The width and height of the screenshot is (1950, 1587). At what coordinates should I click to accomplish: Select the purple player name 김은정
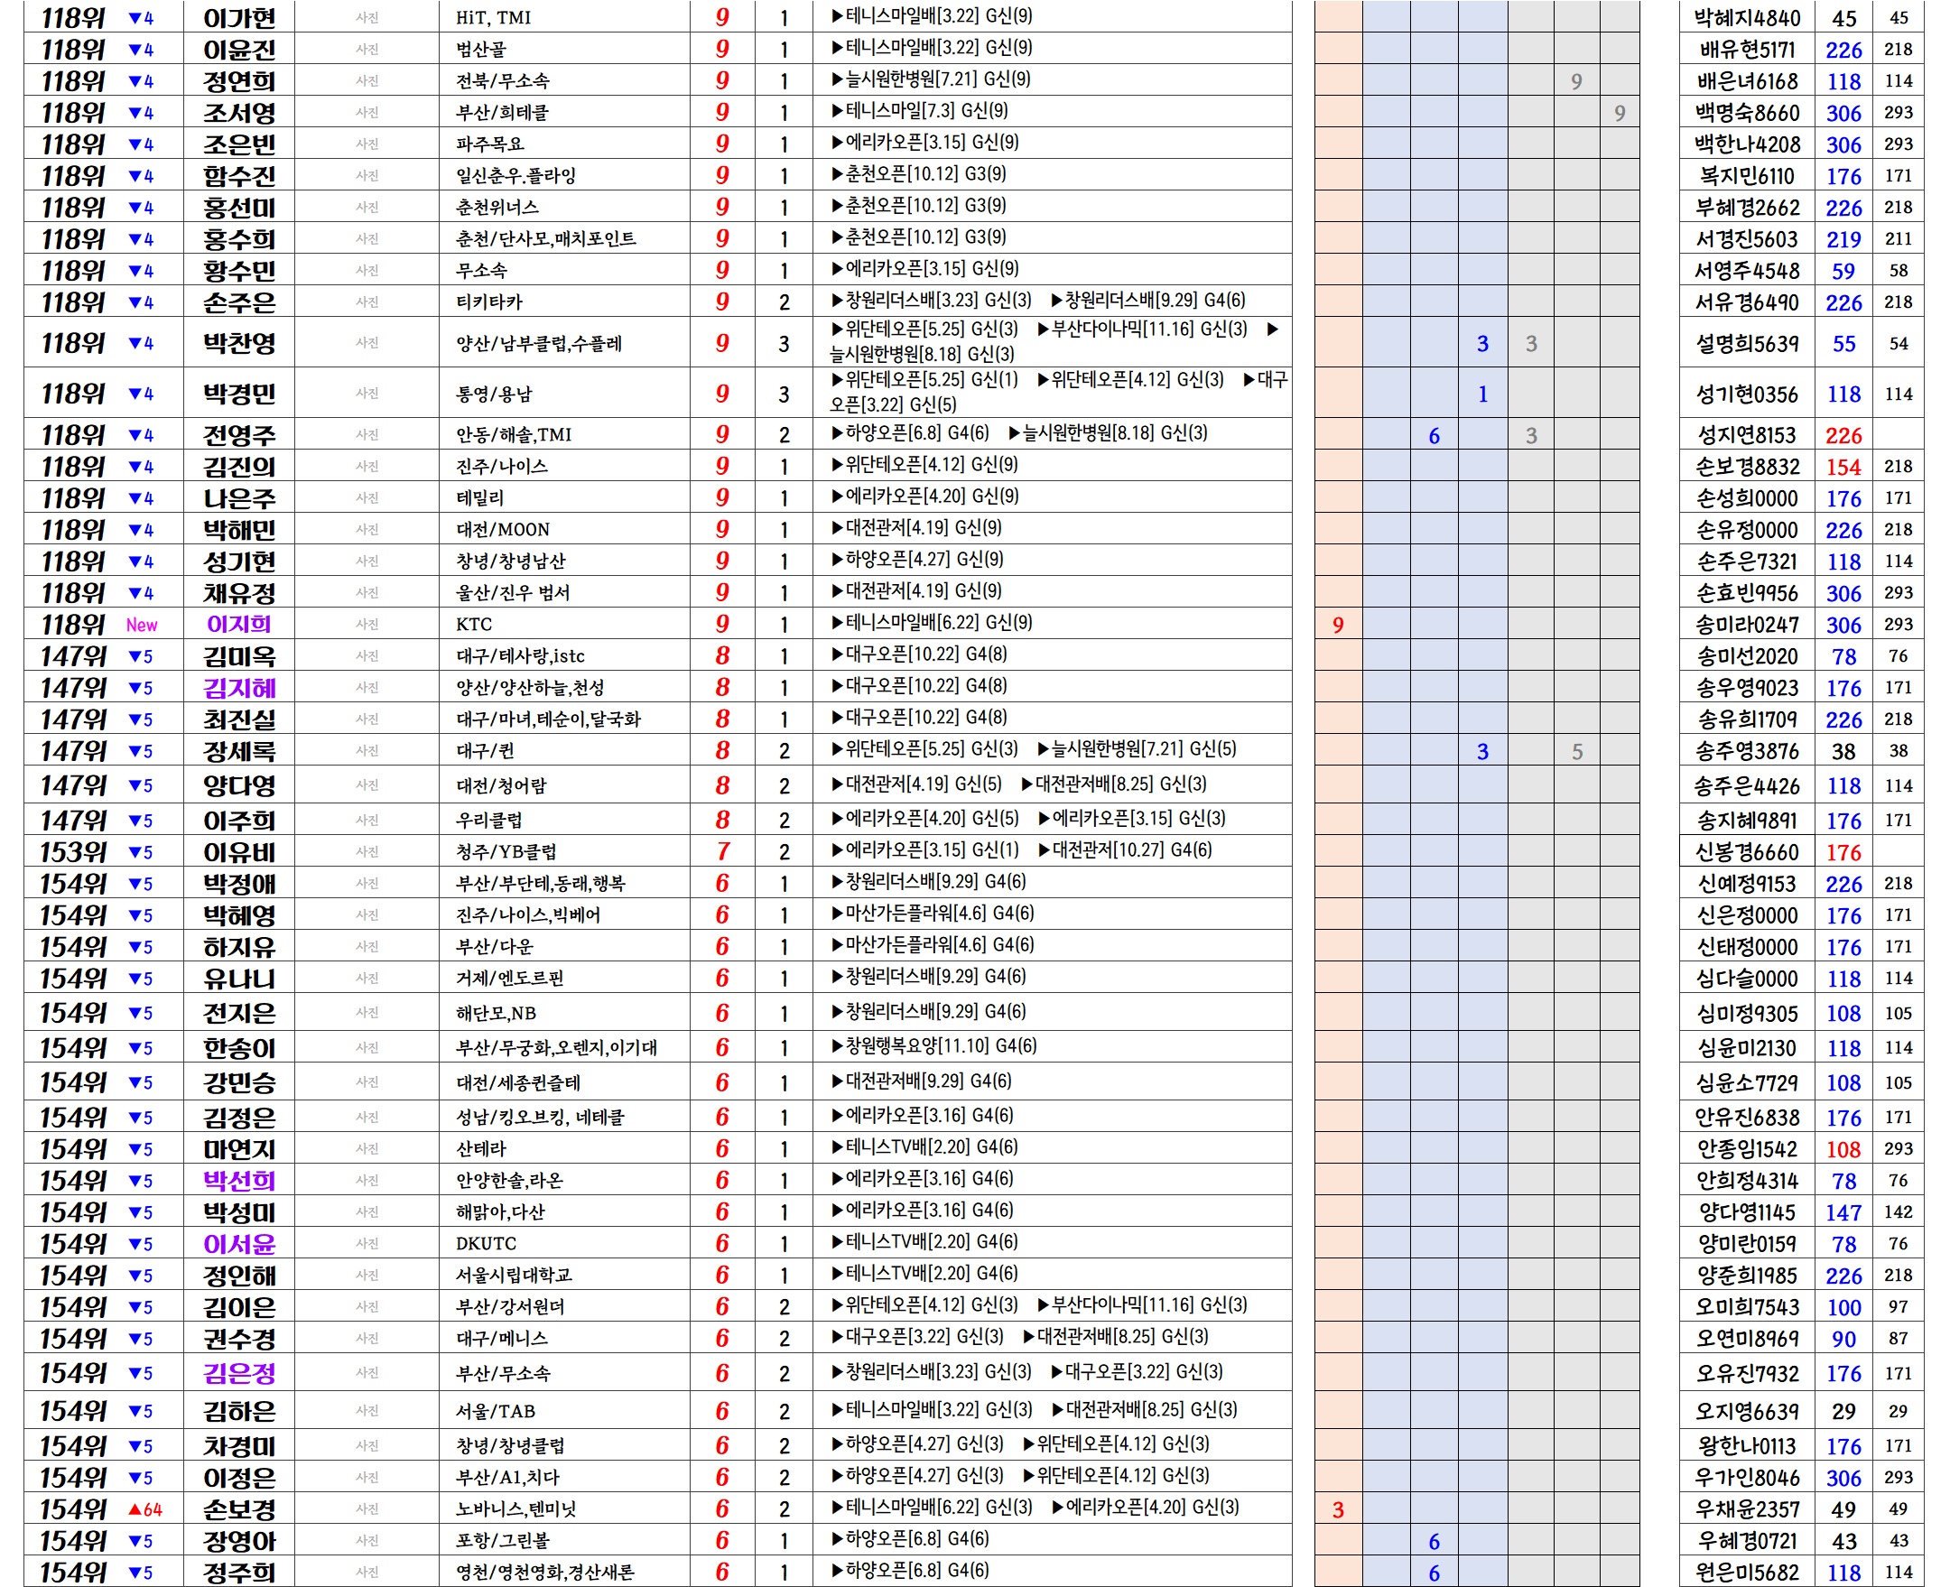coord(238,1374)
